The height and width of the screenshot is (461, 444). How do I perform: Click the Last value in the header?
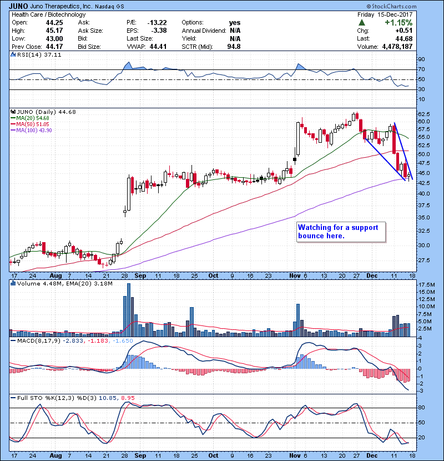click(x=404, y=38)
